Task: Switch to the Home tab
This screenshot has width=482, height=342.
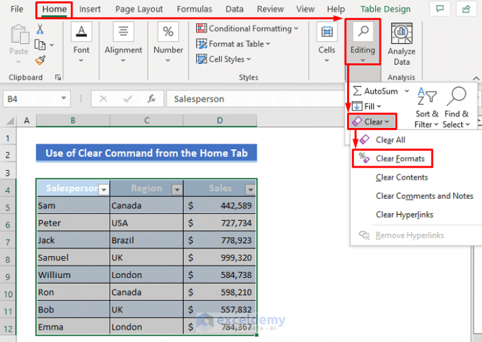Action: pyautogui.click(x=54, y=9)
